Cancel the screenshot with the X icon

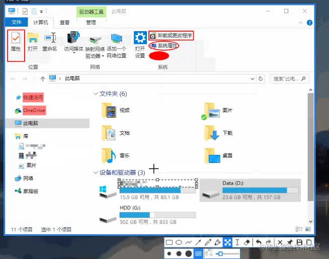[x=280, y=242]
